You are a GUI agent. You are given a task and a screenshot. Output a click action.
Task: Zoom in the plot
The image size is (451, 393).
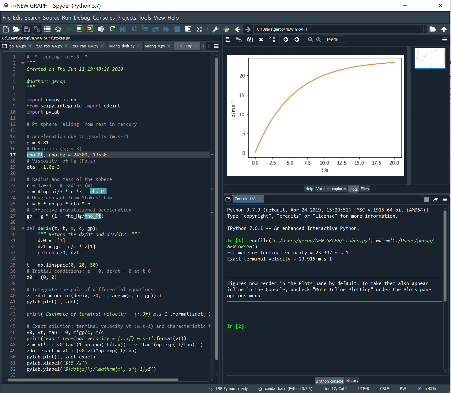coord(319,39)
